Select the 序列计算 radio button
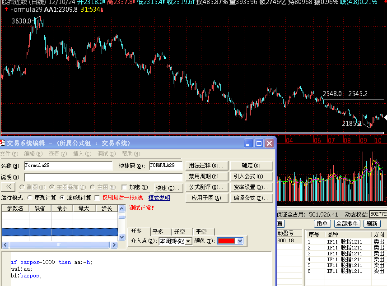This screenshot has width=387, height=286. click(x=30, y=198)
